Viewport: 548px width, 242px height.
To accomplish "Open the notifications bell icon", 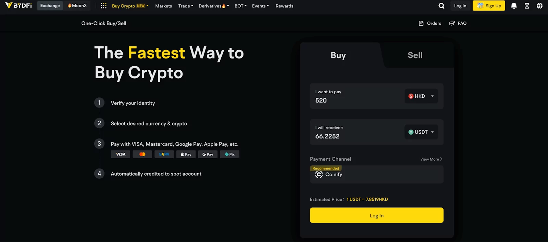I will tap(514, 6).
